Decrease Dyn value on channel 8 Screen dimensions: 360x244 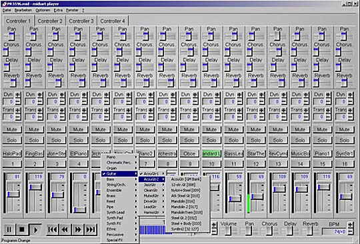tap(173, 101)
